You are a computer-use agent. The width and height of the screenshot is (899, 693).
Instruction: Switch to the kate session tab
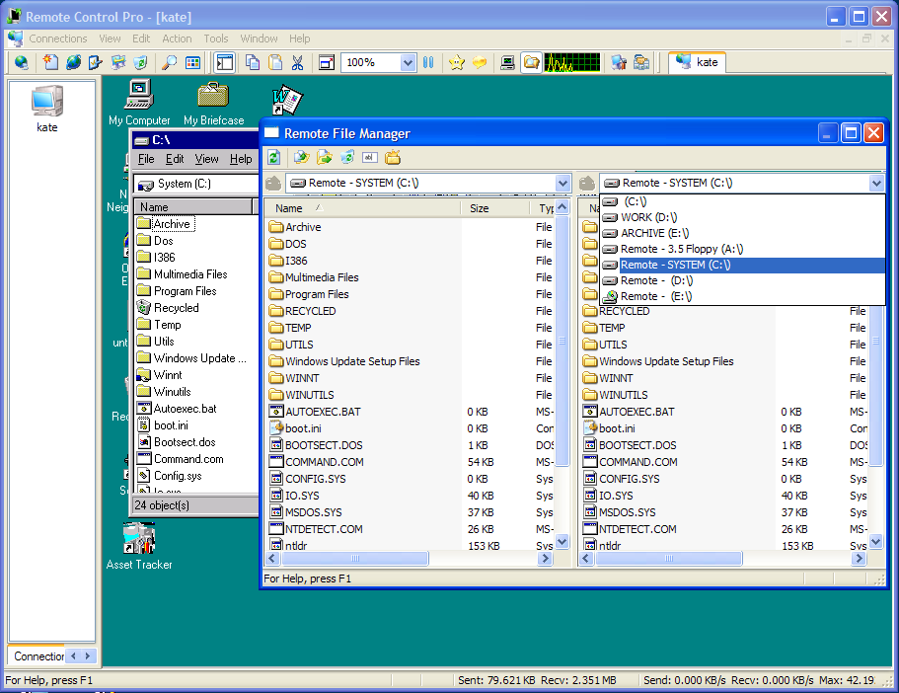[697, 62]
